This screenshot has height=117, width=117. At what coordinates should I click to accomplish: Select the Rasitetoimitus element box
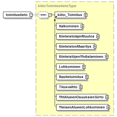(71, 77)
